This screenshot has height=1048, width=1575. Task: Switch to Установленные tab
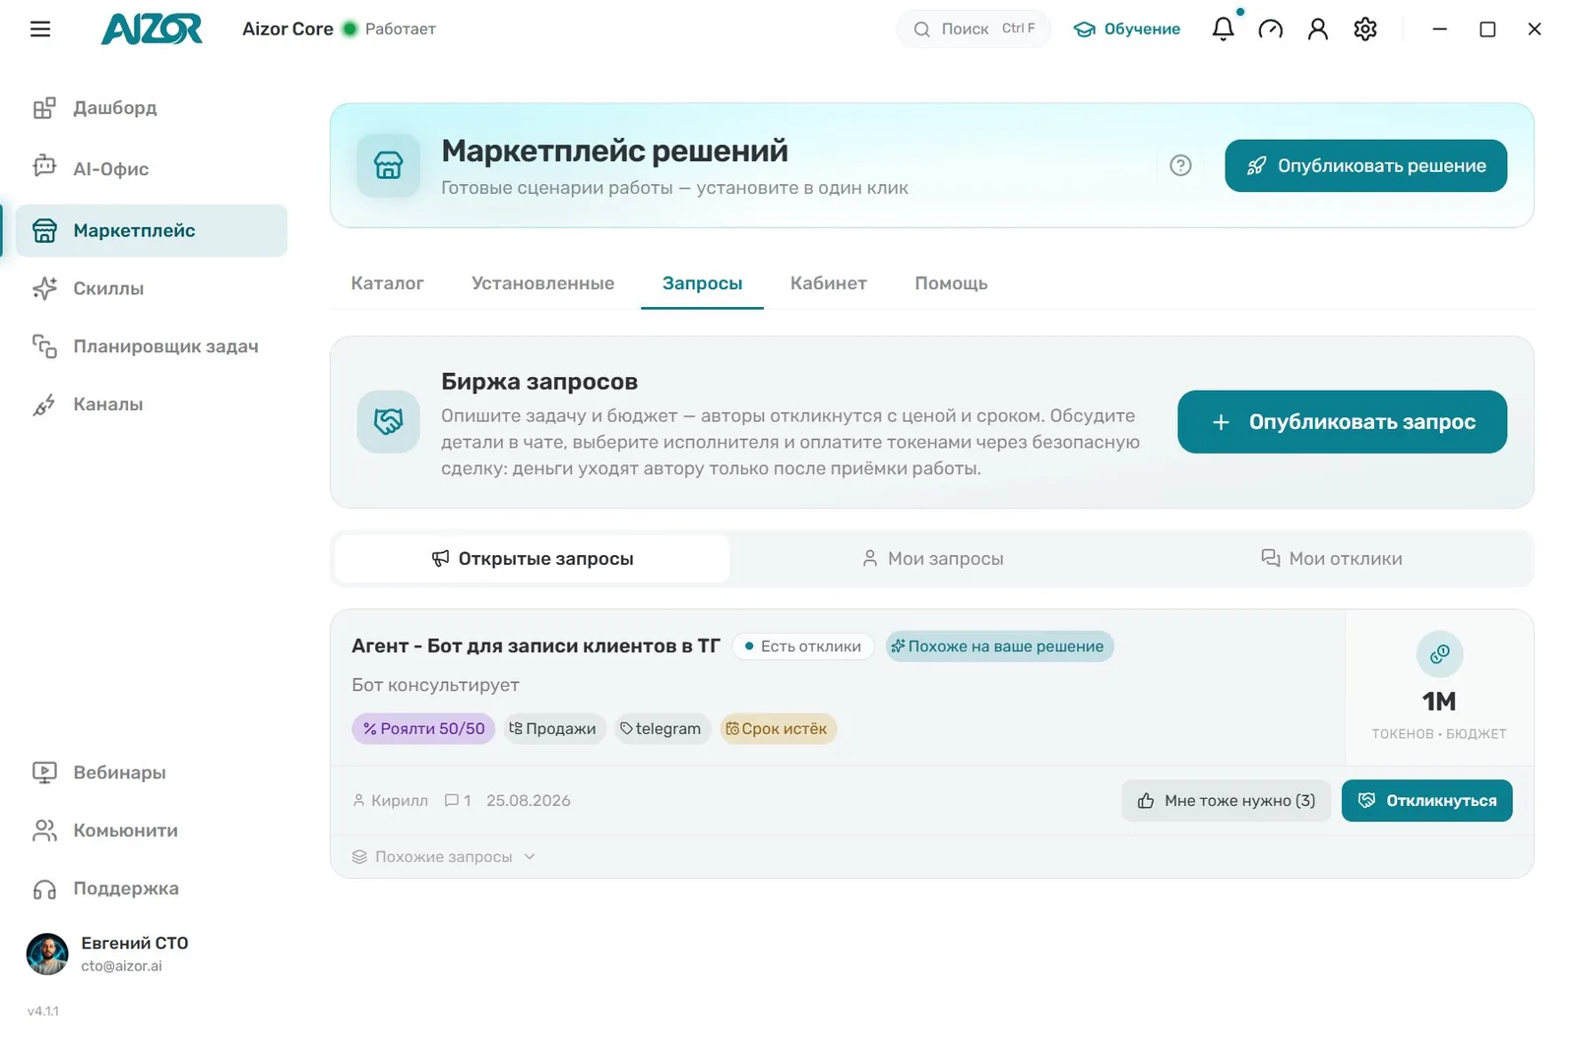(x=542, y=283)
